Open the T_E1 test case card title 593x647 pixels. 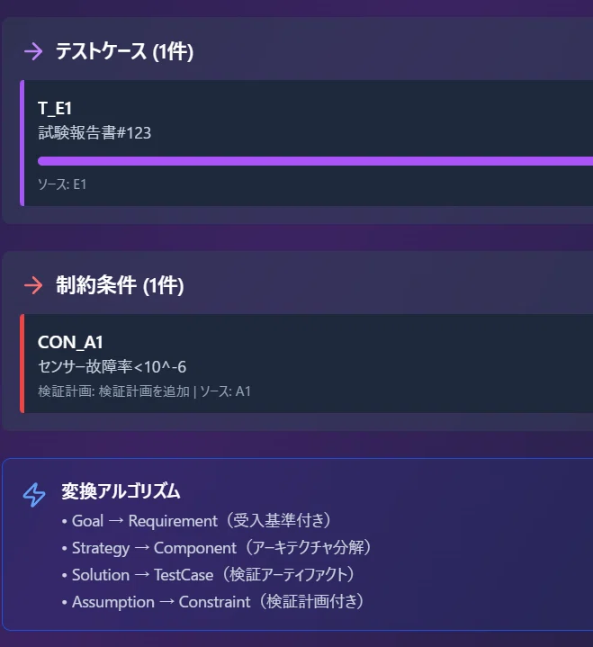(x=55, y=109)
